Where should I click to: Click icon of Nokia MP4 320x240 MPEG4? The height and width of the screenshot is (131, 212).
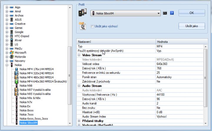click(x=16, y=73)
